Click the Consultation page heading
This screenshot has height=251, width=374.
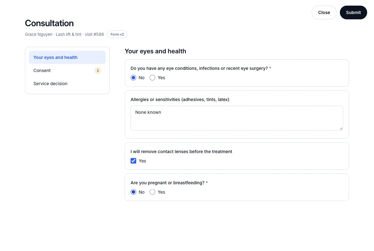49,23
